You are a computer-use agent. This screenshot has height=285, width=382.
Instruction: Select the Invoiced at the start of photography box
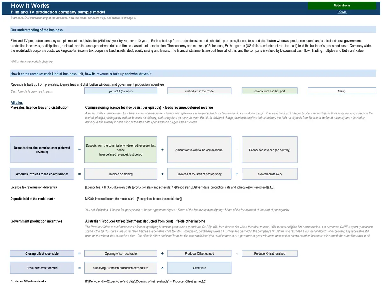[199, 174]
